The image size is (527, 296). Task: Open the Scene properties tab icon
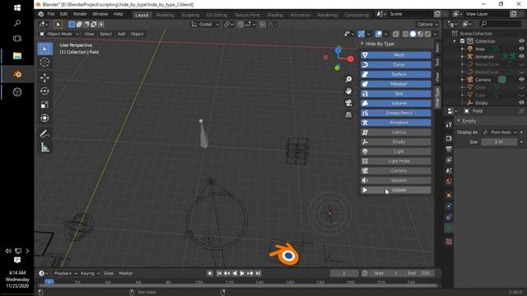tap(449, 171)
